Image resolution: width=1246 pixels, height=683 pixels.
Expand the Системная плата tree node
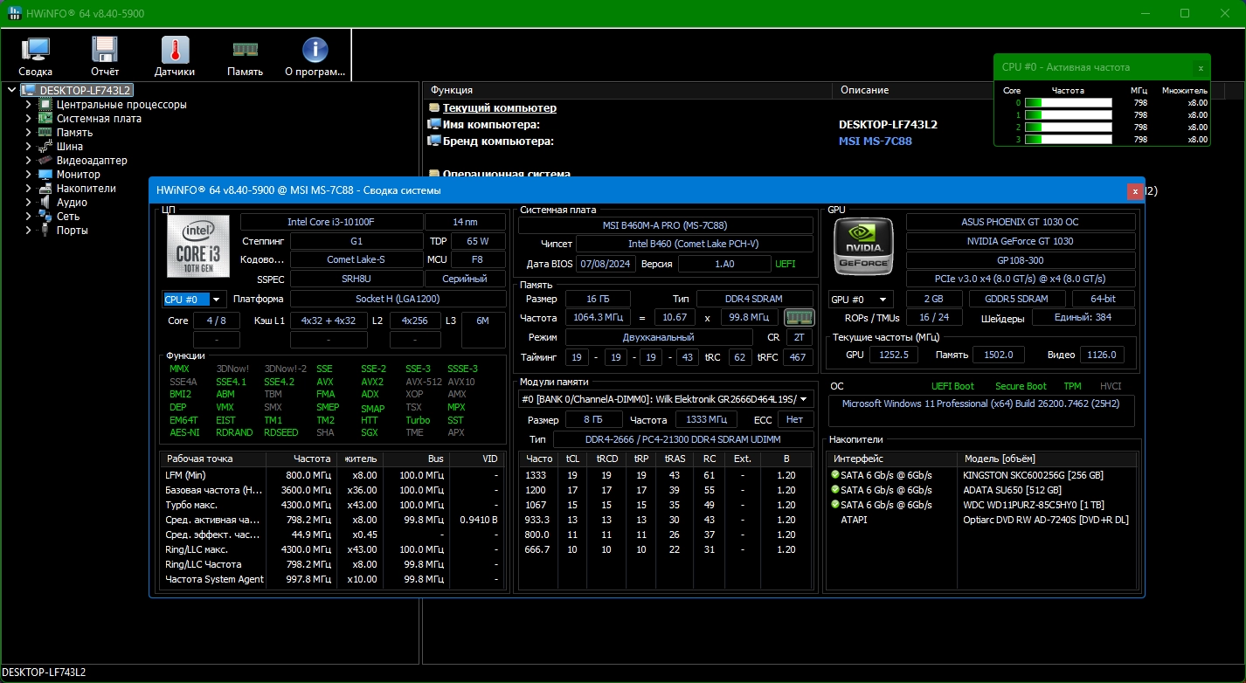[28, 119]
